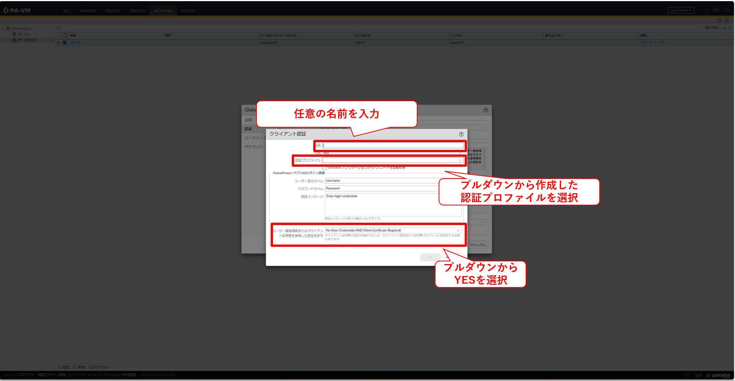Open the Commit dropdown menu

coord(681,10)
